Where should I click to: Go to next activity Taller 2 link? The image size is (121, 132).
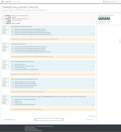tap(90, 119)
